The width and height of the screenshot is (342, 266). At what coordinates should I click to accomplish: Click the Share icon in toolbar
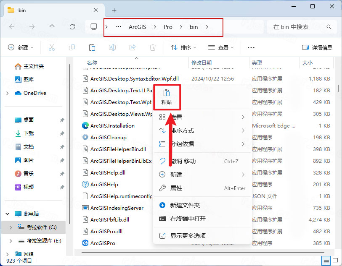pos(133,47)
